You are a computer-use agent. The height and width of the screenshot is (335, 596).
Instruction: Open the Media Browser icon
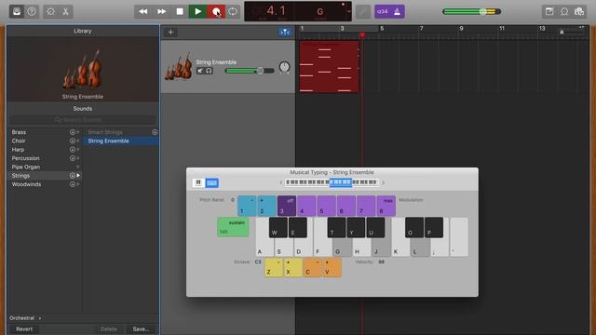coord(579,11)
